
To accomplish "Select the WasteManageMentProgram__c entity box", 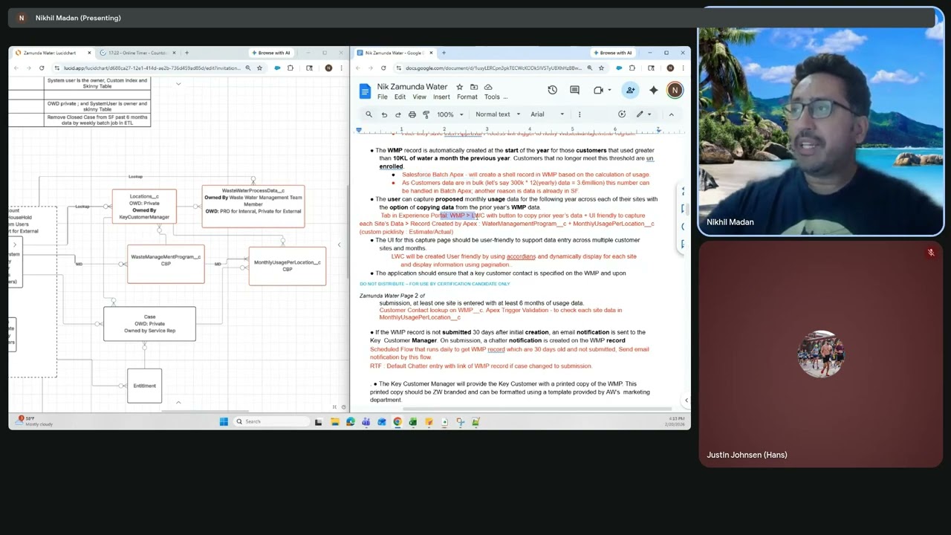I will point(166,264).
